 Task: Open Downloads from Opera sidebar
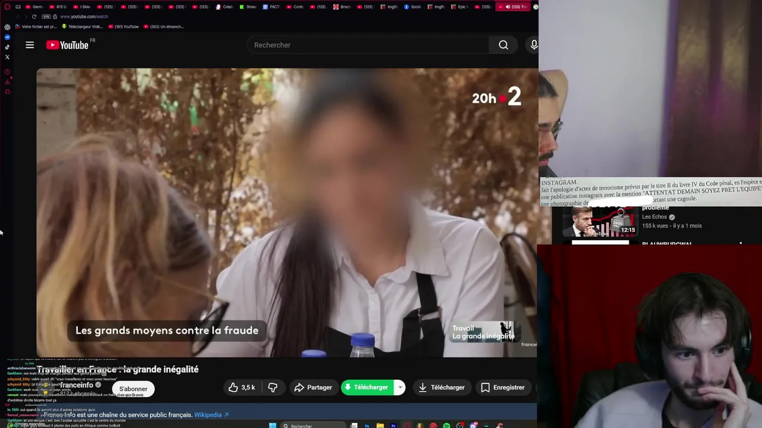[x=7, y=81]
